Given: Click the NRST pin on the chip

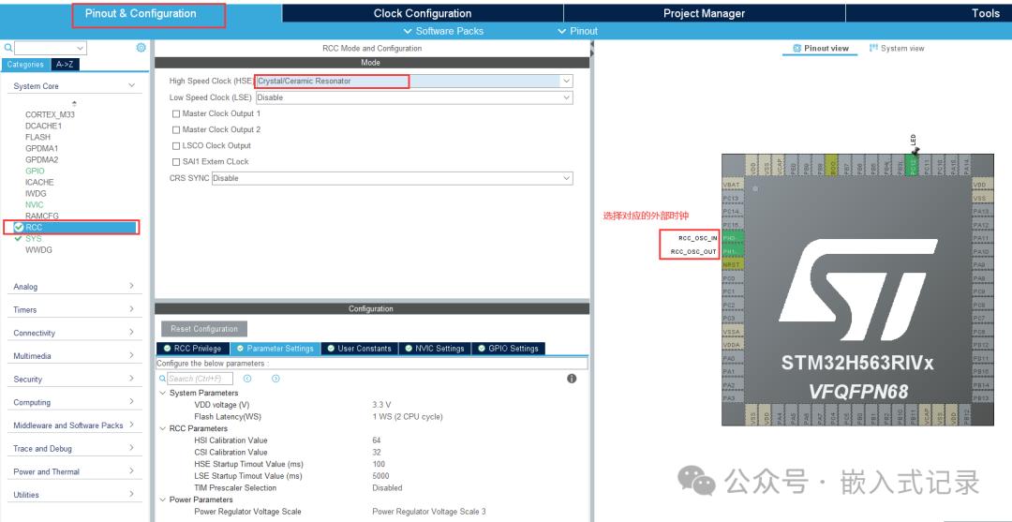Looking at the screenshot, I should pos(733,264).
